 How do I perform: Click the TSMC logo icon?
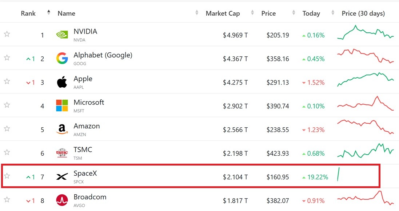pos(62,153)
